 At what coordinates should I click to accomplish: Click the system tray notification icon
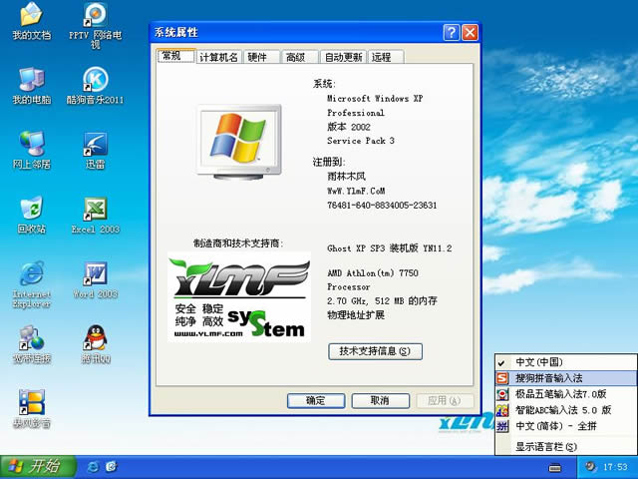590,467
